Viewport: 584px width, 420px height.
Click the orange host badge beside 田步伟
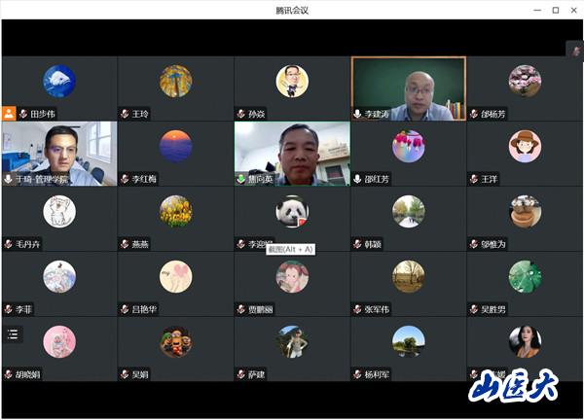(x=9, y=114)
